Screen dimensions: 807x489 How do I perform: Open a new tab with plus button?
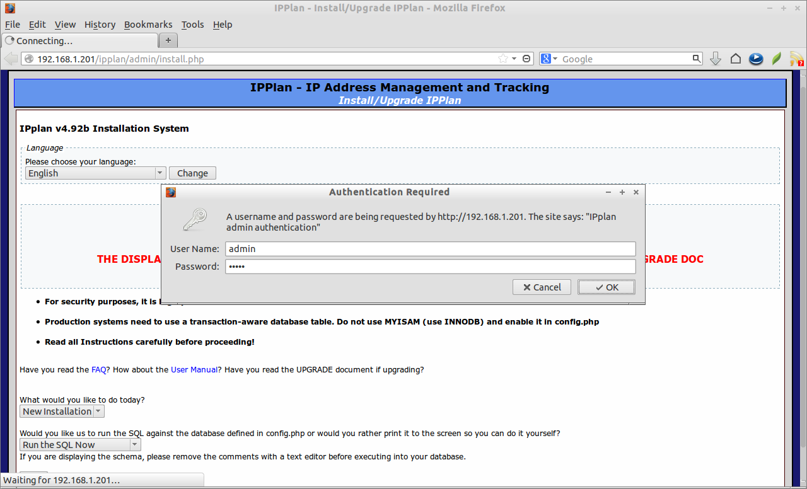168,40
